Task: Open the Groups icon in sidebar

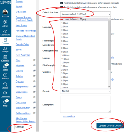Action: click(x=5, y=48)
